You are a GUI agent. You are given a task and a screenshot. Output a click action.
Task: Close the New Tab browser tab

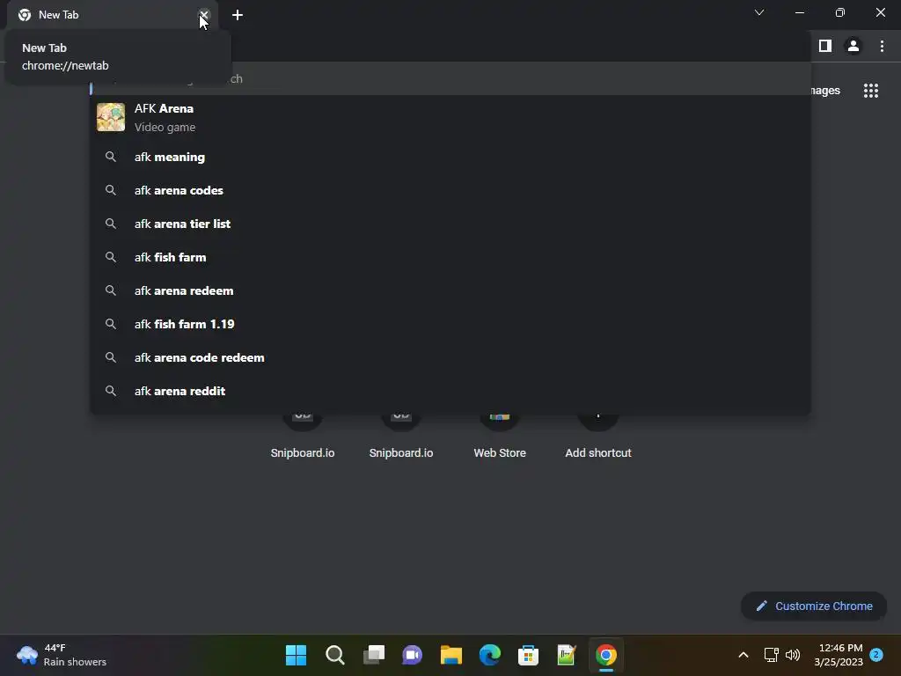tap(204, 15)
